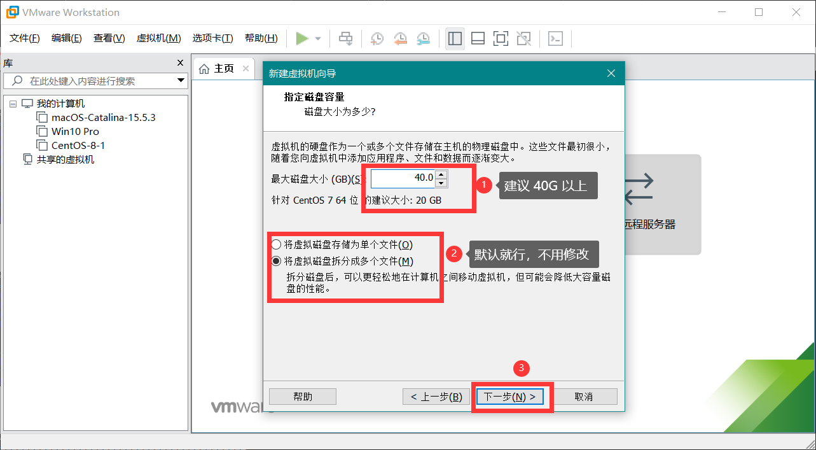816x450 pixels.
Task: Click send Ctrl+Alt+Del toolbar icon
Action: 345,39
